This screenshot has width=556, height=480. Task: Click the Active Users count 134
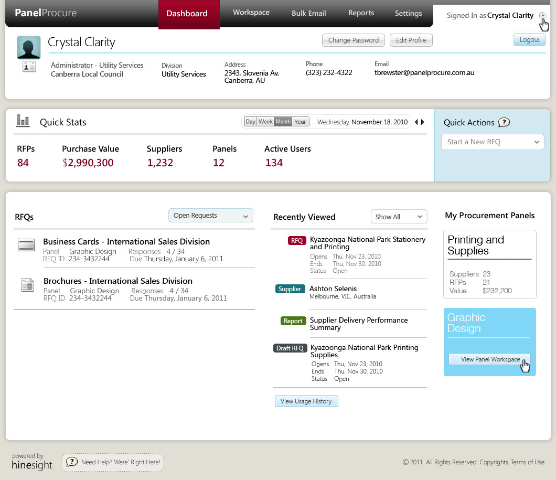(x=274, y=163)
